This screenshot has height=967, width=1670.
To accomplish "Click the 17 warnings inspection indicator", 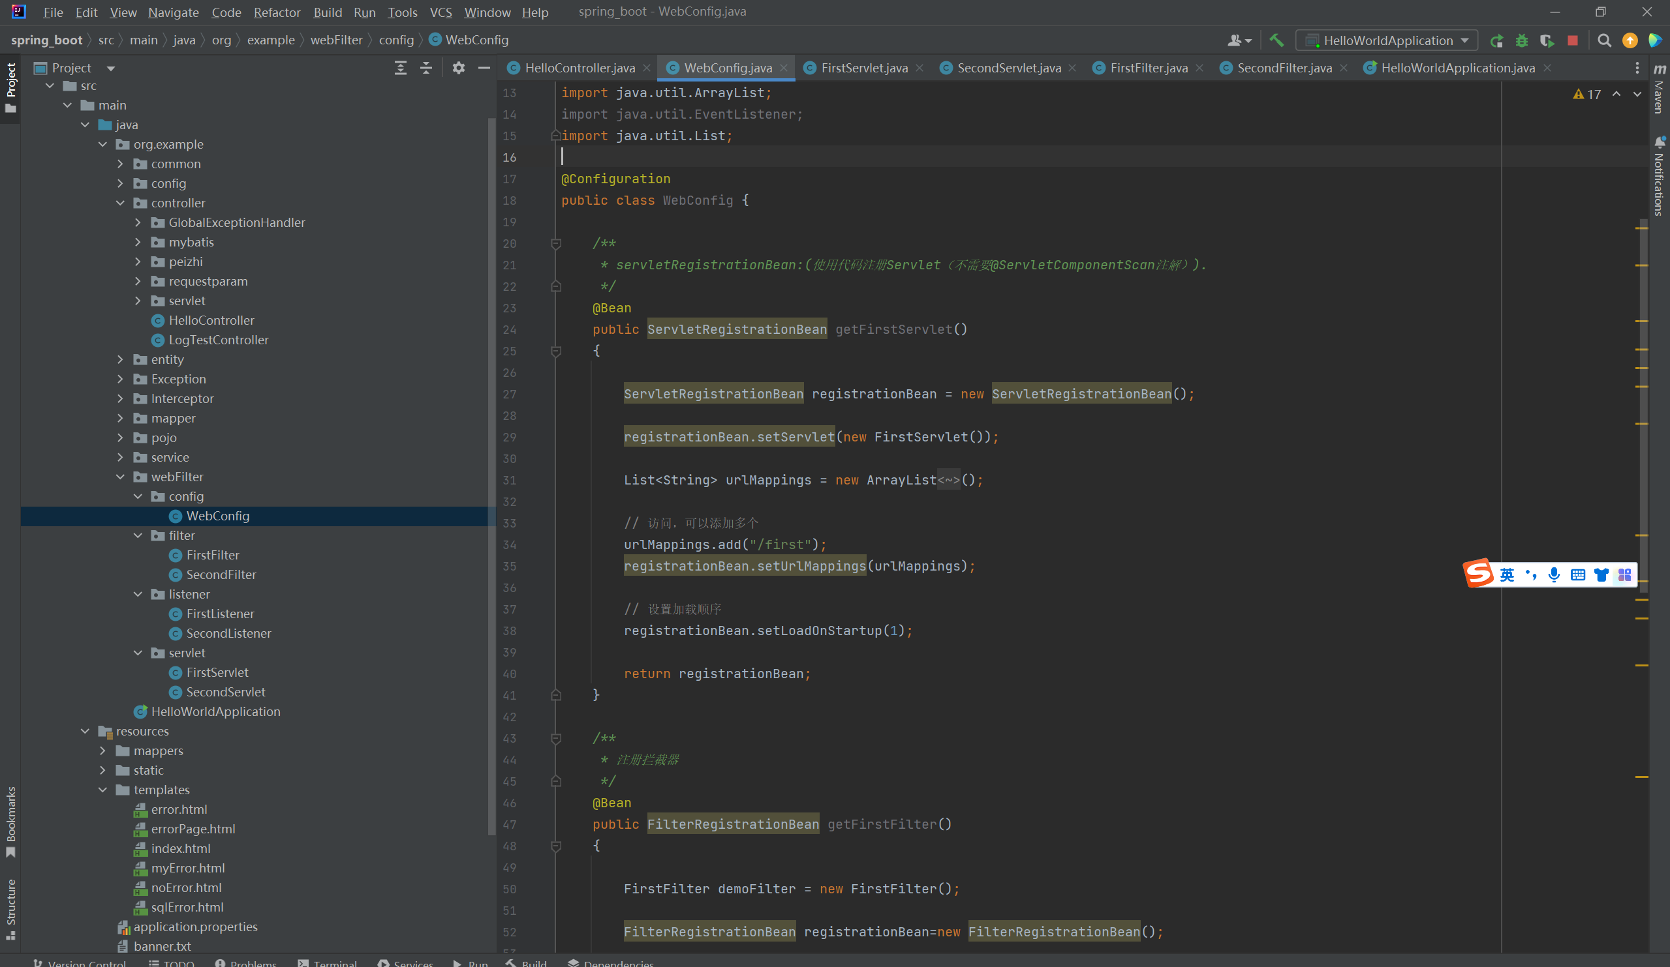I will [1586, 94].
